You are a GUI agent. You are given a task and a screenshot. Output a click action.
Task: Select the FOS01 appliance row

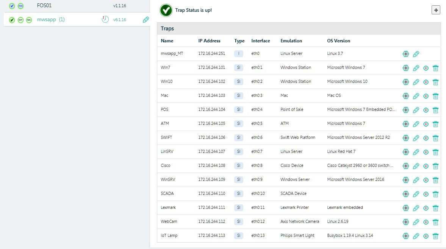click(44, 6)
